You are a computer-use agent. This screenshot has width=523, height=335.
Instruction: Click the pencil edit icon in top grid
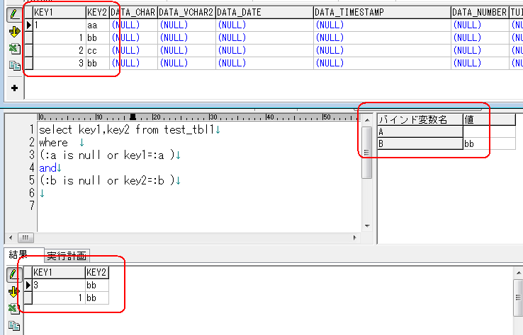coord(13,14)
